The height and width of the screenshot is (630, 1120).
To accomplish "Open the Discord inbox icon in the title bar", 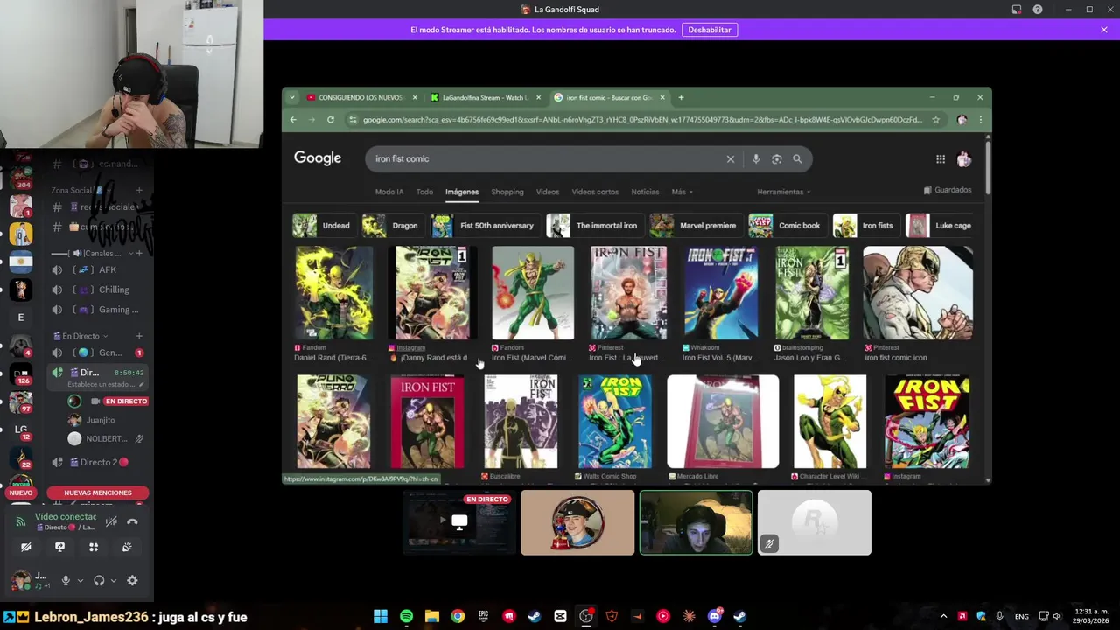I will point(1017,10).
